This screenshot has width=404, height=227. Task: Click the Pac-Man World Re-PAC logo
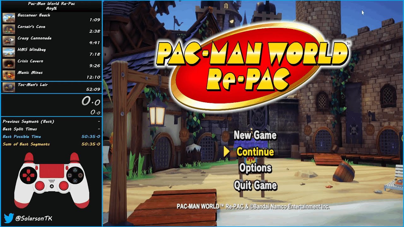point(252,67)
